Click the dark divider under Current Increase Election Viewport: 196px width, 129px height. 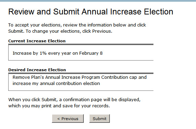coord(81,44)
